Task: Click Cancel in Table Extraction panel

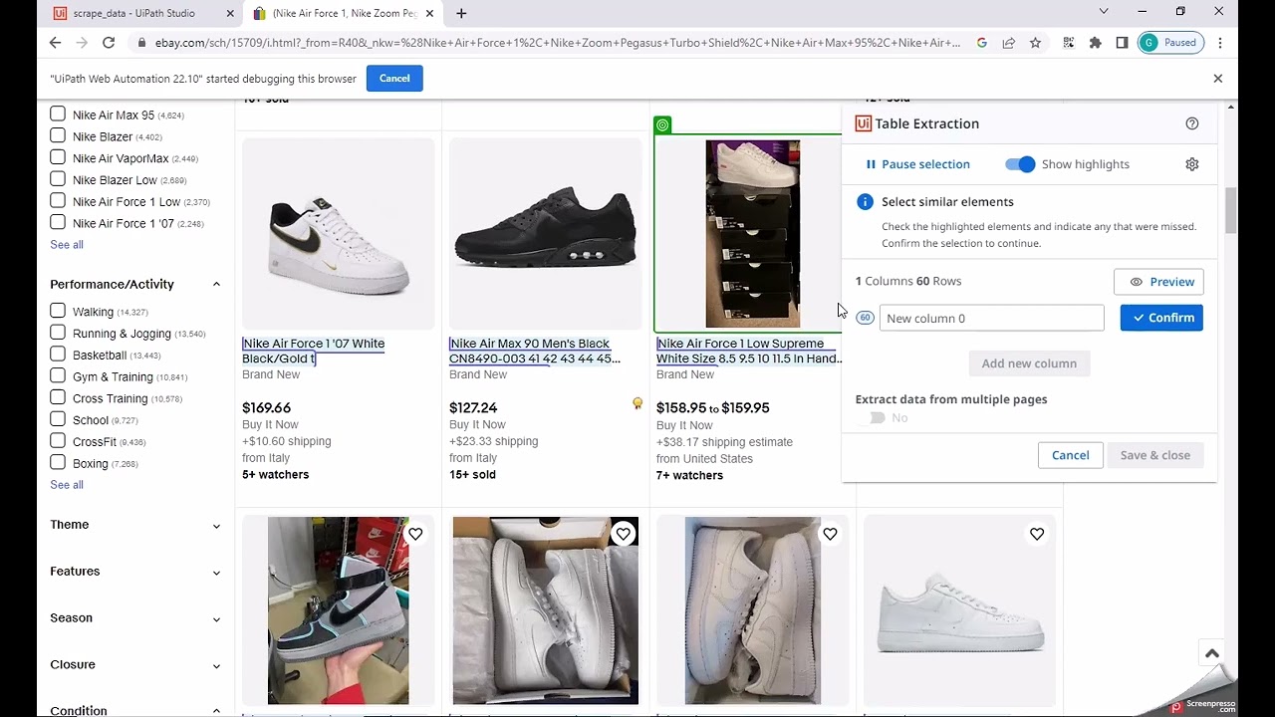Action: click(1071, 455)
